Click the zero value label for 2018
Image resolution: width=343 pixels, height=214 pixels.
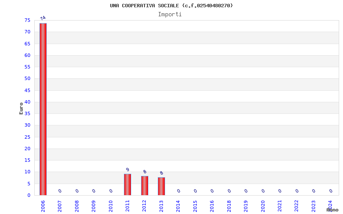(x=229, y=191)
